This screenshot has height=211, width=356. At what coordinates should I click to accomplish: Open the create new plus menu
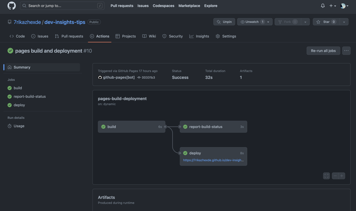(x=332, y=6)
